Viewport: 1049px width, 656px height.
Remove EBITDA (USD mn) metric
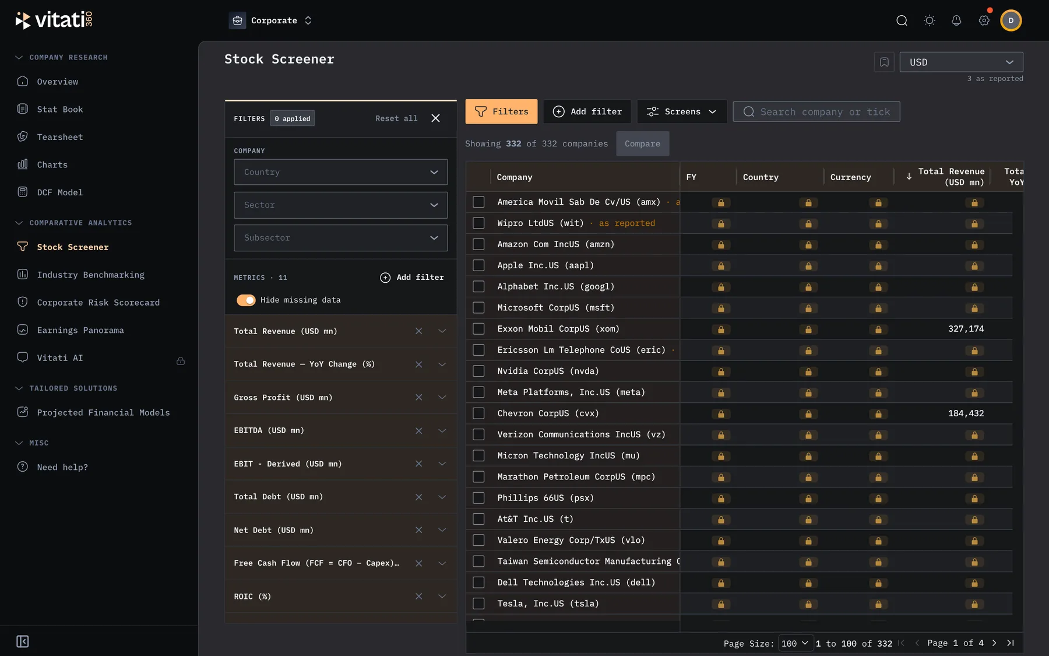pos(418,431)
